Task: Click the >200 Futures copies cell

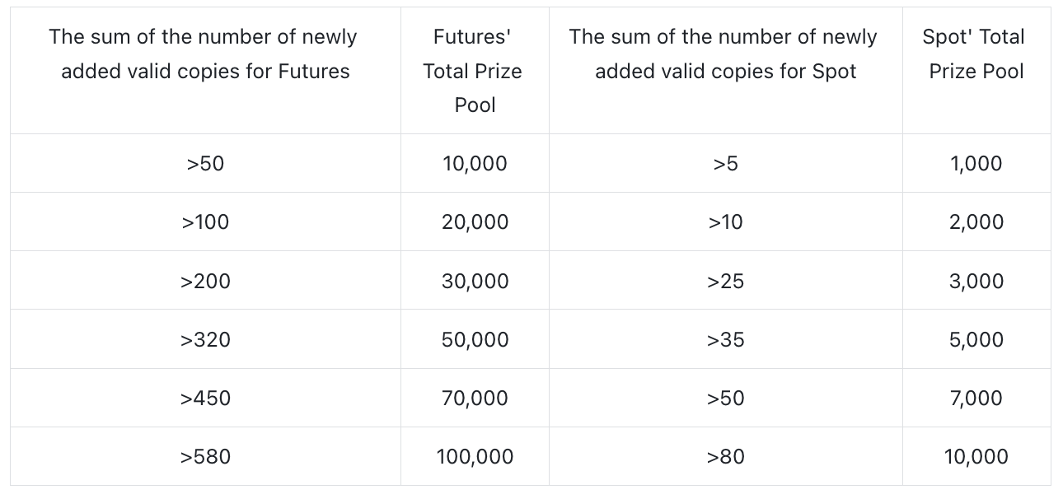Action: pos(205,281)
